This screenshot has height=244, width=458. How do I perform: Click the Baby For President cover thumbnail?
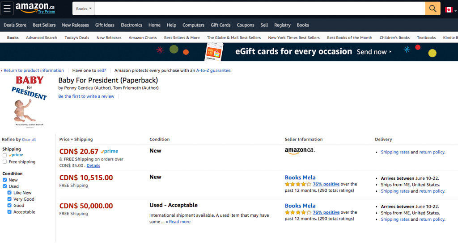pos(29,101)
